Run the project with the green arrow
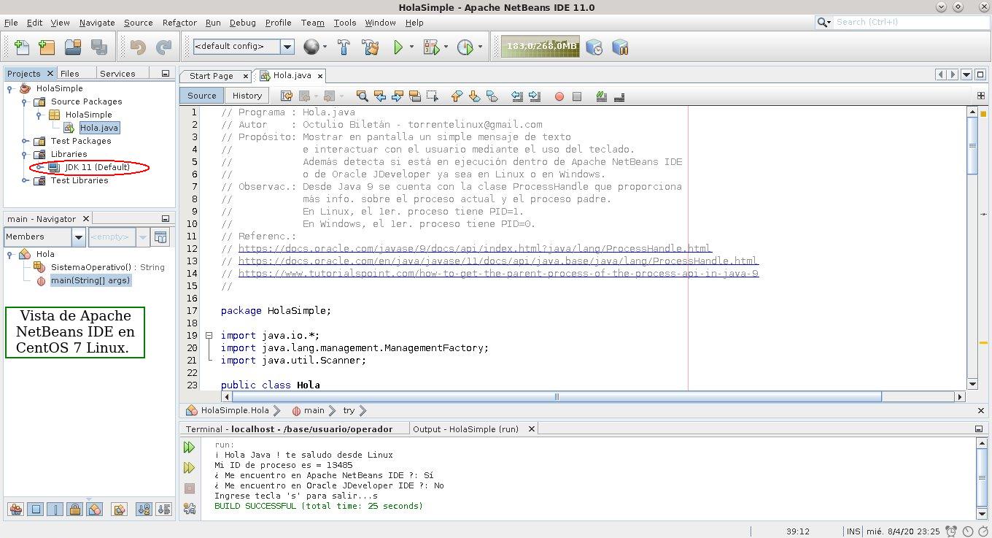The width and height of the screenshot is (992, 538). pos(398,47)
